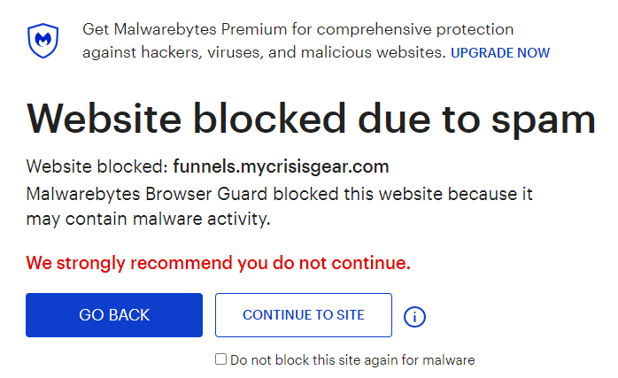This screenshot has height=378, width=618.
Task: Click the blue info circle icon
Action: tap(414, 316)
